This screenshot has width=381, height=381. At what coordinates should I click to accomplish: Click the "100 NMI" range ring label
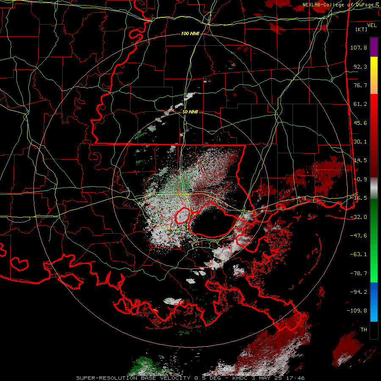coord(190,33)
